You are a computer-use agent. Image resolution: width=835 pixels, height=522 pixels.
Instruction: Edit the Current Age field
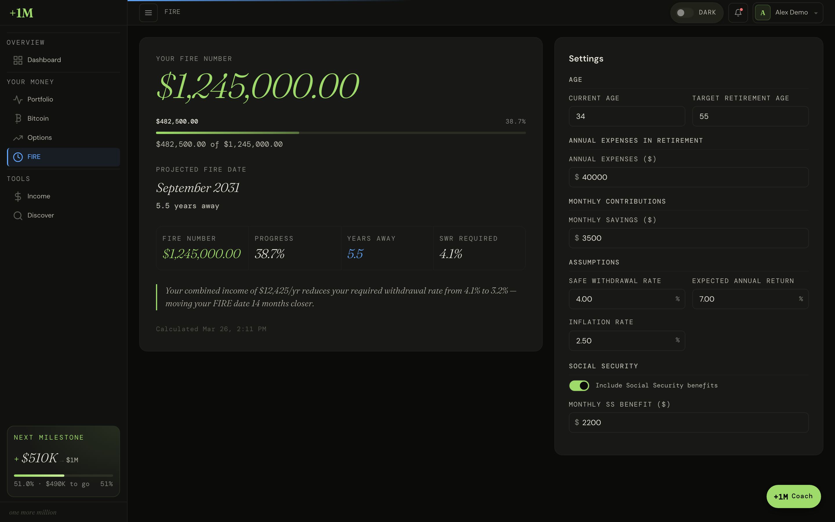click(x=627, y=116)
